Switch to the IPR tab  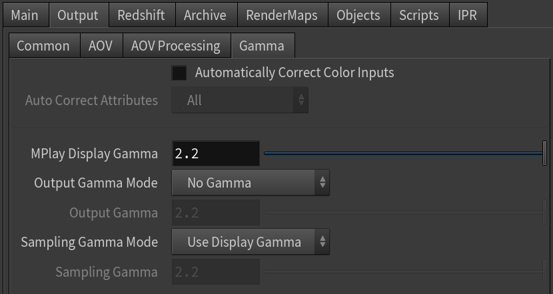[468, 15]
